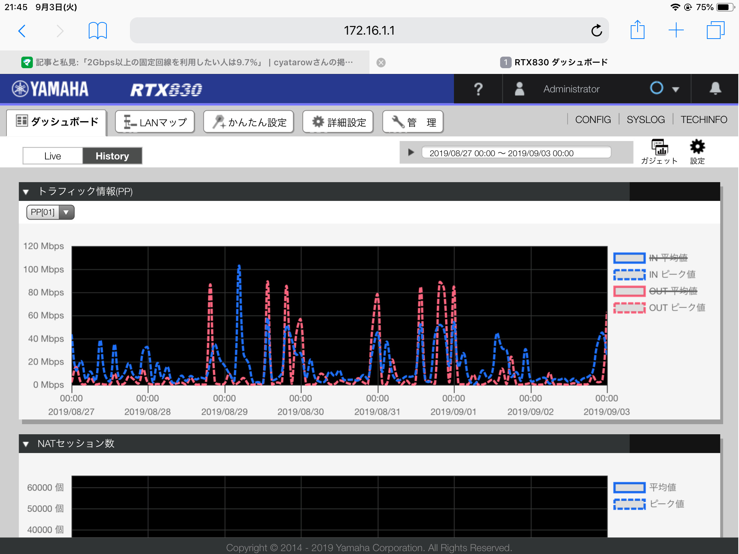739x554 pixels.
Task: Open the detailed settings (詳細設定) tab
Action: 338,122
